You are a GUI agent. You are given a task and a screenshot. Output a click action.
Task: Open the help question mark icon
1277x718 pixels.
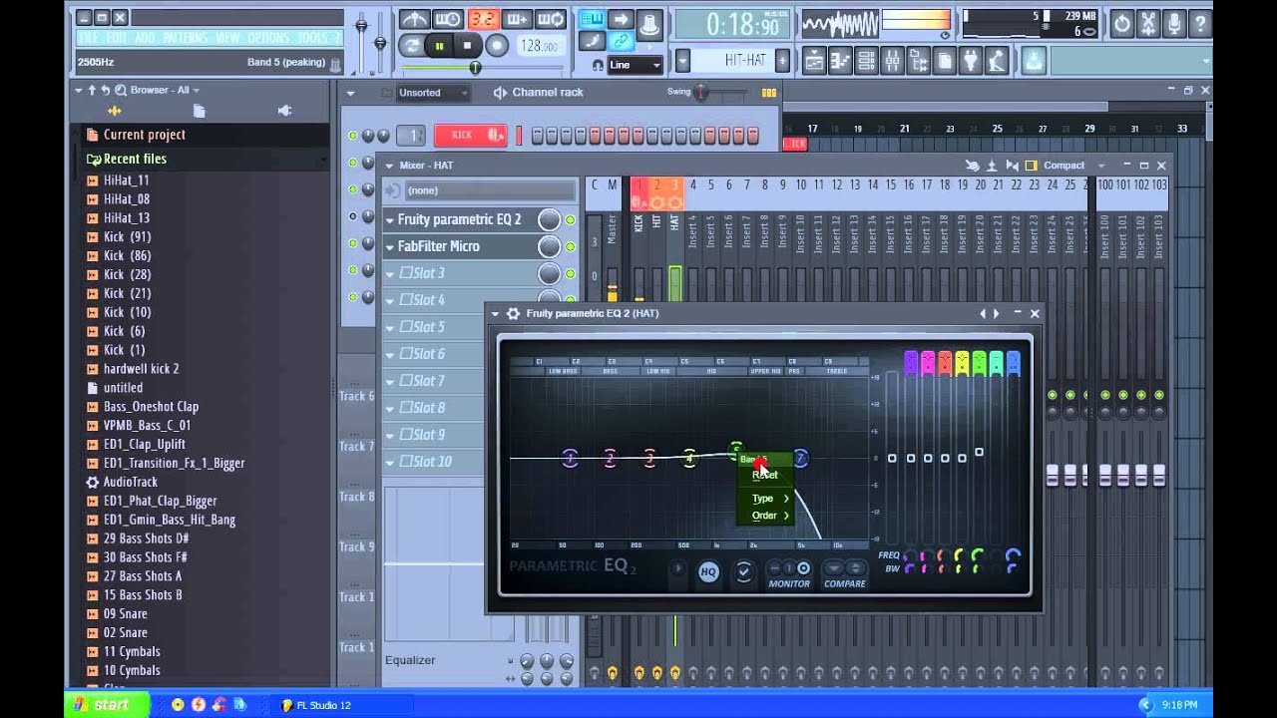pyautogui.click(x=1200, y=22)
